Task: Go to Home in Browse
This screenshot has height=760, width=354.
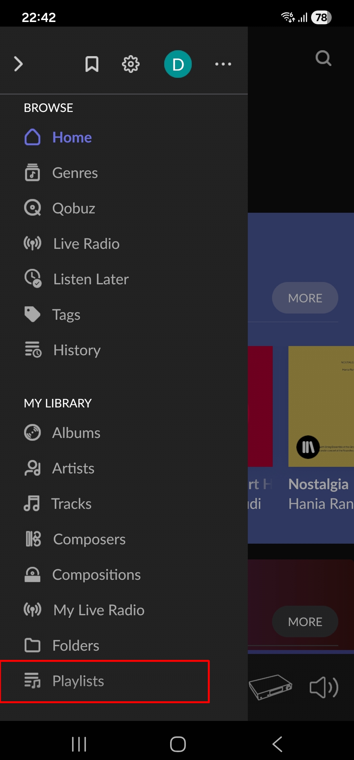Action: pyautogui.click(x=72, y=137)
